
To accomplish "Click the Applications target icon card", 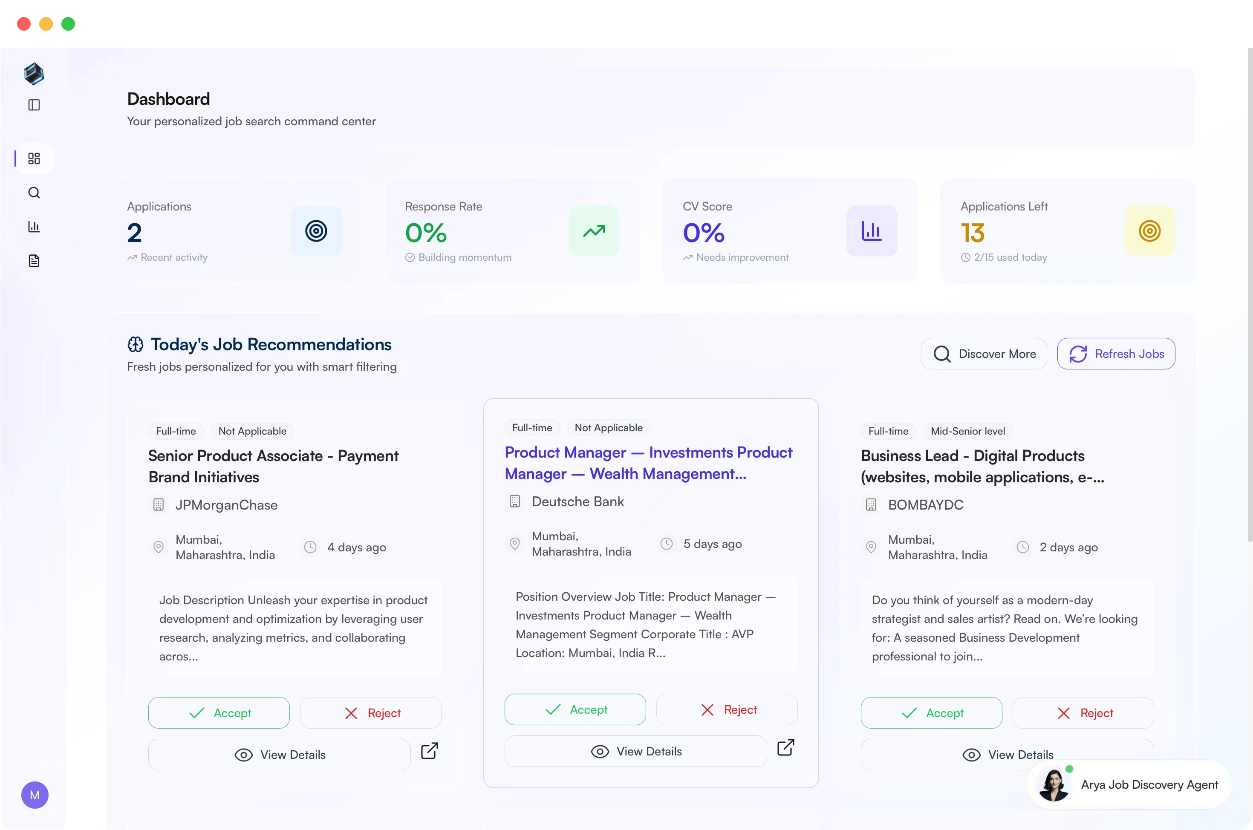I will click(316, 231).
